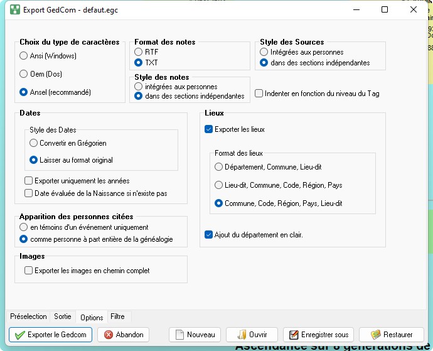433x351 pixels.
Task: Click the Ouvrir button
Action: coord(252,335)
